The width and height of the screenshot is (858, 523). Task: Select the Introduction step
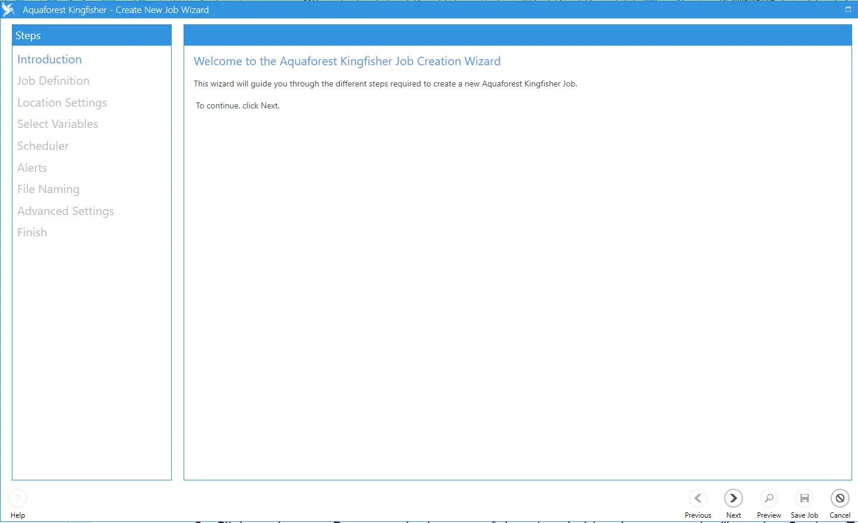point(49,59)
